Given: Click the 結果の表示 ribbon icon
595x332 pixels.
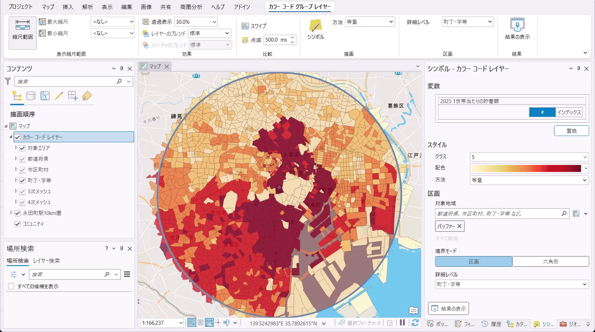Looking at the screenshot, I should (x=517, y=29).
